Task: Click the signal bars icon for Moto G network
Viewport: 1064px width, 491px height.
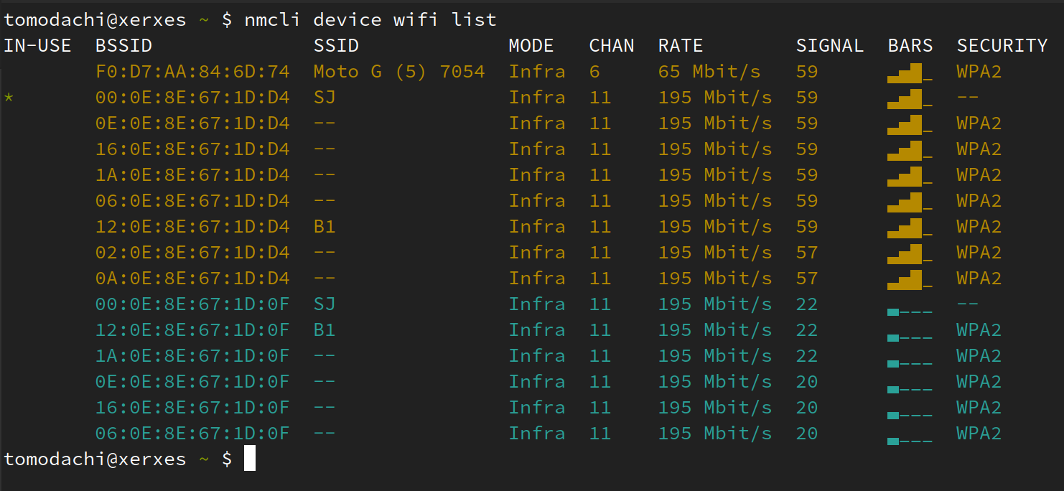Action: pyautogui.click(x=909, y=73)
